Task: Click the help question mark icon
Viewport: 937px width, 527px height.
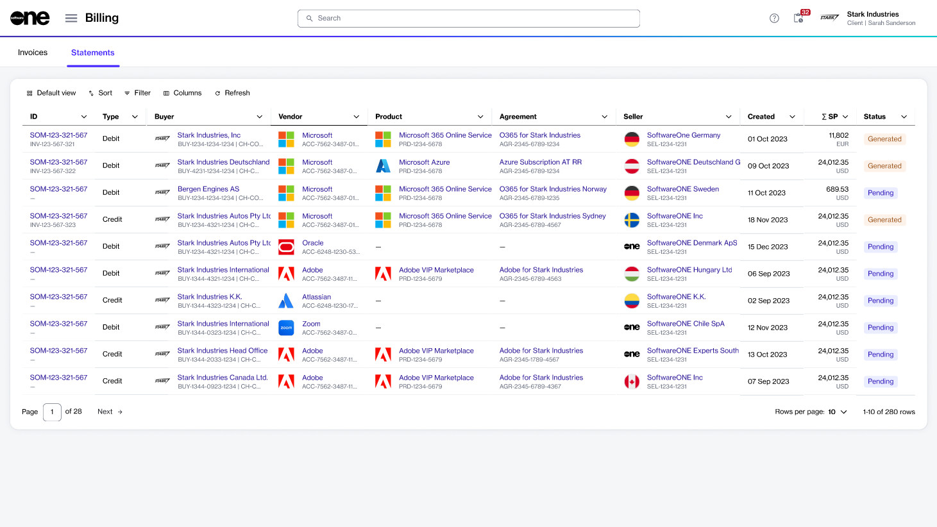Action: pos(774,18)
